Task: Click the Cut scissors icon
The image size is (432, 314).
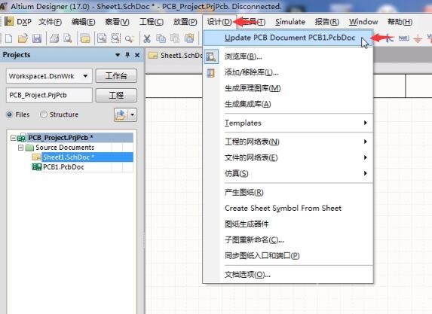Action: 147,38
